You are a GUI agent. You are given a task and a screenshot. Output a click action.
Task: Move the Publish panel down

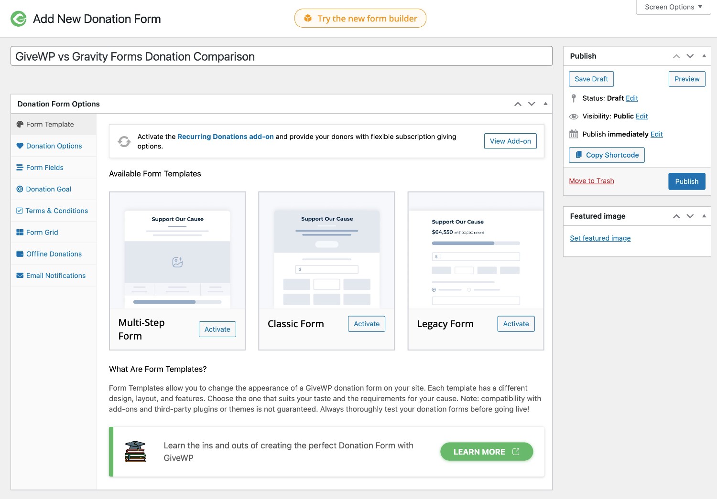[690, 56]
